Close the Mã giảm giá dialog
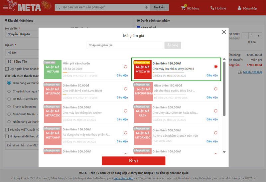This screenshot has width=266, height=182. [224, 32]
